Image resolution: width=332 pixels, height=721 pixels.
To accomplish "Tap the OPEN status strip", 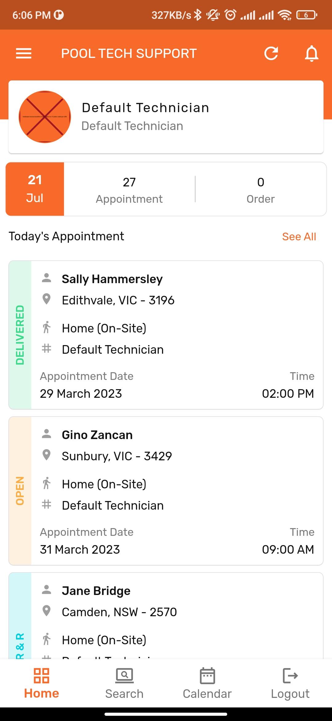I will click(x=20, y=491).
